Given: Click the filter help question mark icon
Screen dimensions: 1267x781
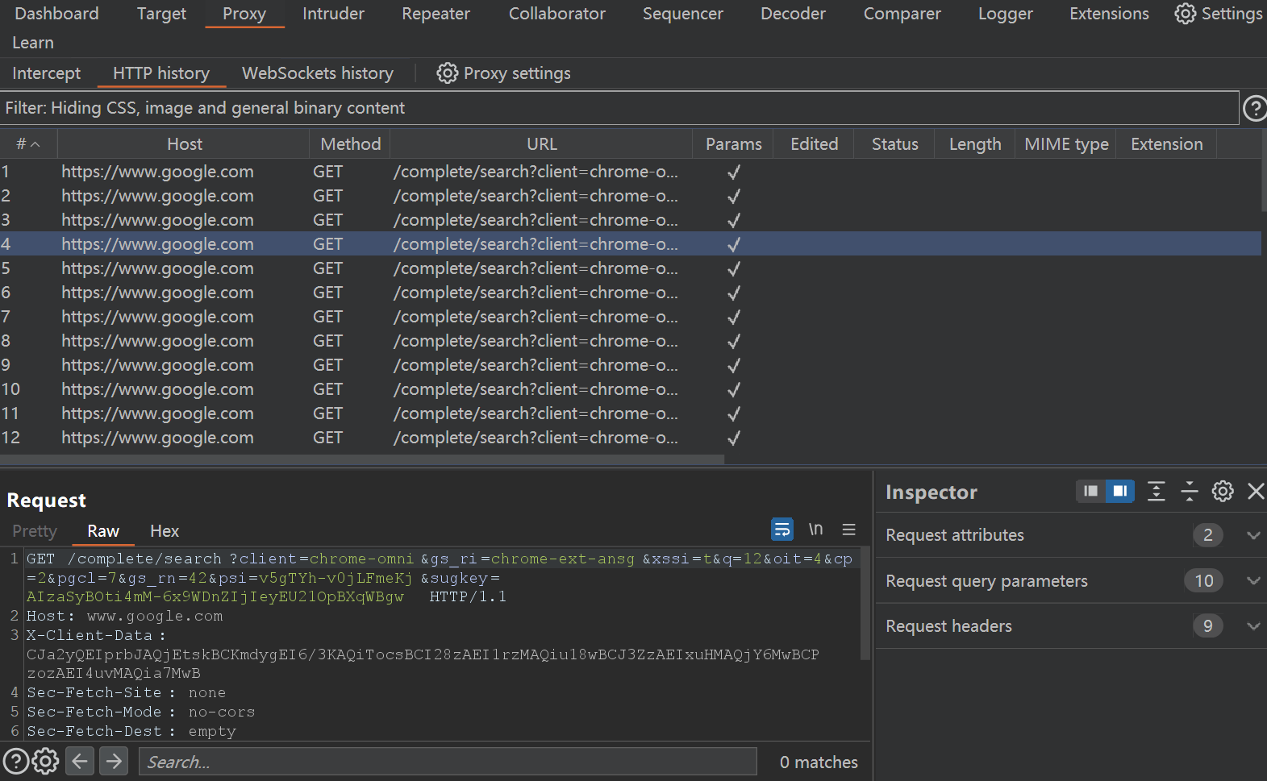Looking at the screenshot, I should coord(1254,108).
